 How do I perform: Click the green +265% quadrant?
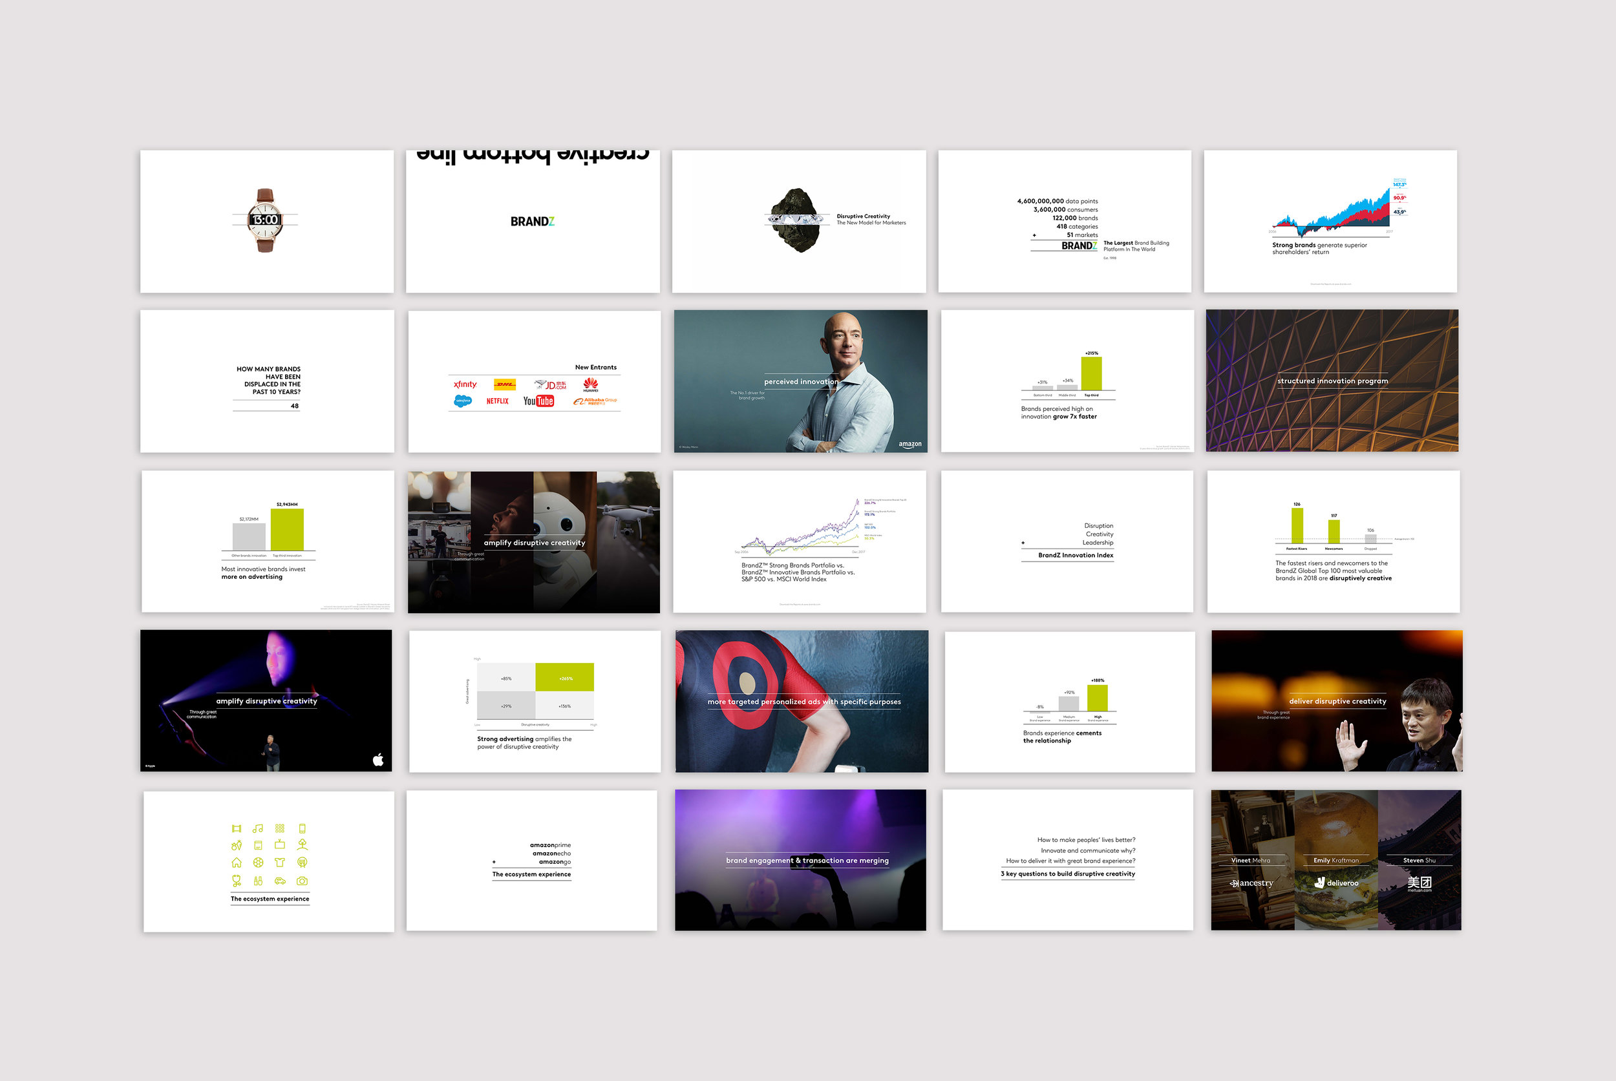point(565,678)
